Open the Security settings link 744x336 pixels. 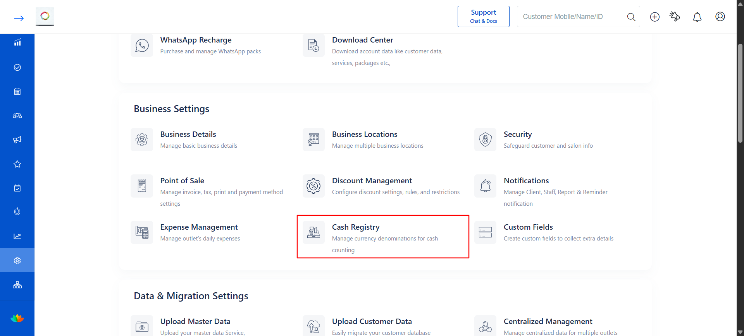[x=518, y=134]
